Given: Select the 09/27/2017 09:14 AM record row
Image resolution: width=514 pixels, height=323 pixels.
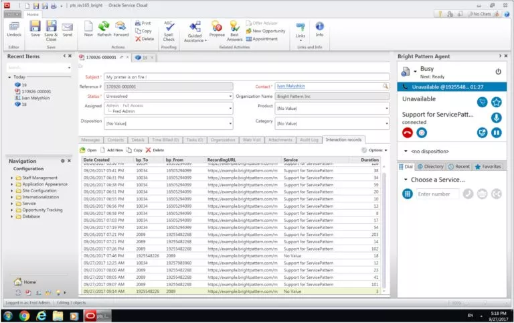Looking at the screenshot, I should [231, 291].
